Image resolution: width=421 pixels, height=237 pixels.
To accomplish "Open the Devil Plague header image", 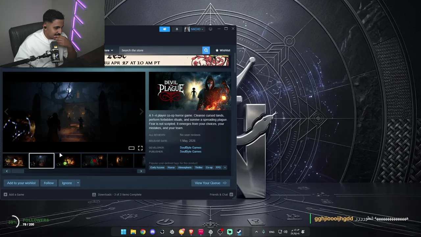I will [190, 91].
